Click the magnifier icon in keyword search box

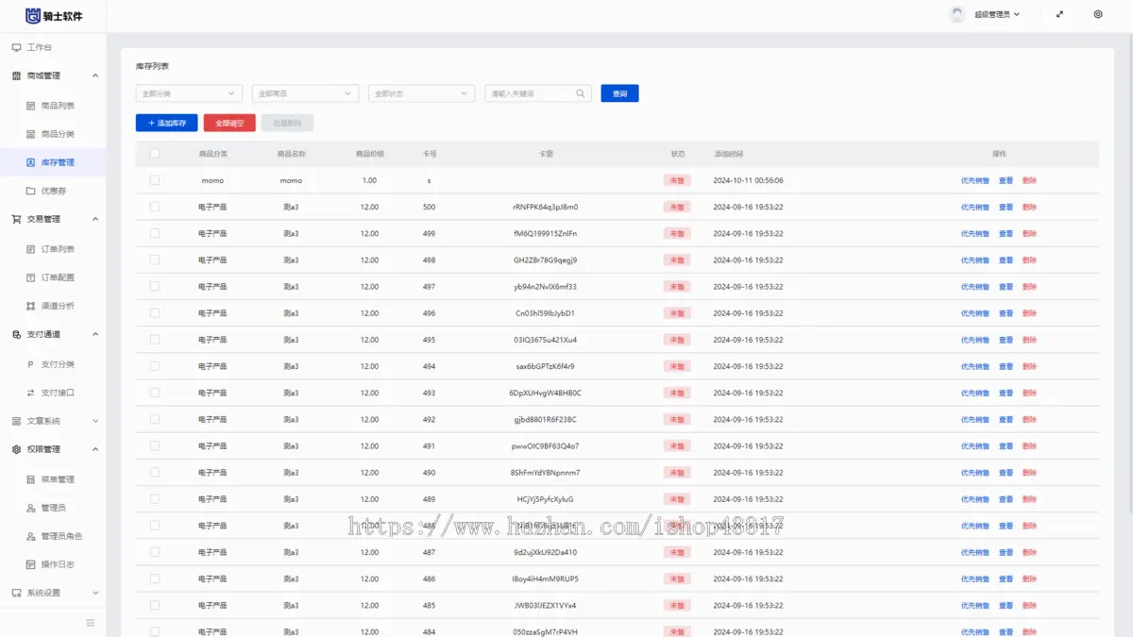[581, 93]
